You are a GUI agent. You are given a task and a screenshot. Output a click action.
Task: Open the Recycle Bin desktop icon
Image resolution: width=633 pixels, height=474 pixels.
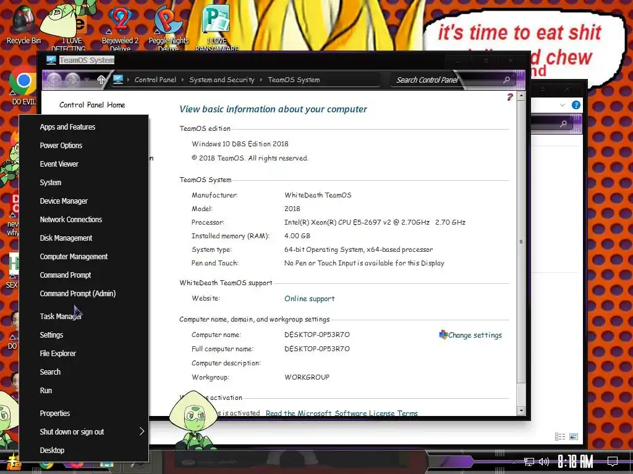[x=23, y=24]
